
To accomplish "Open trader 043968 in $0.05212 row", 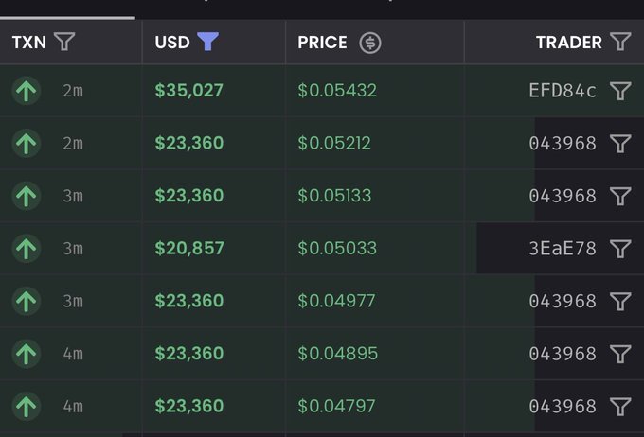I will pyautogui.click(x=563, y=143).
